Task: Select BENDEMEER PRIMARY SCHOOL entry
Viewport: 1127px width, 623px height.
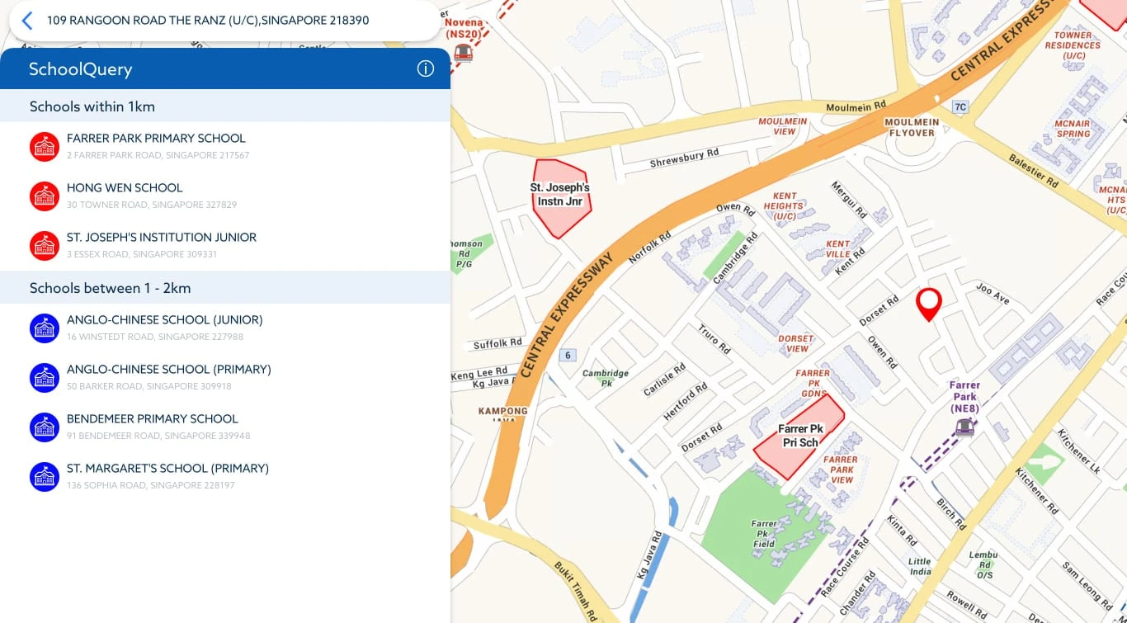Action: (x=225, y=427)
